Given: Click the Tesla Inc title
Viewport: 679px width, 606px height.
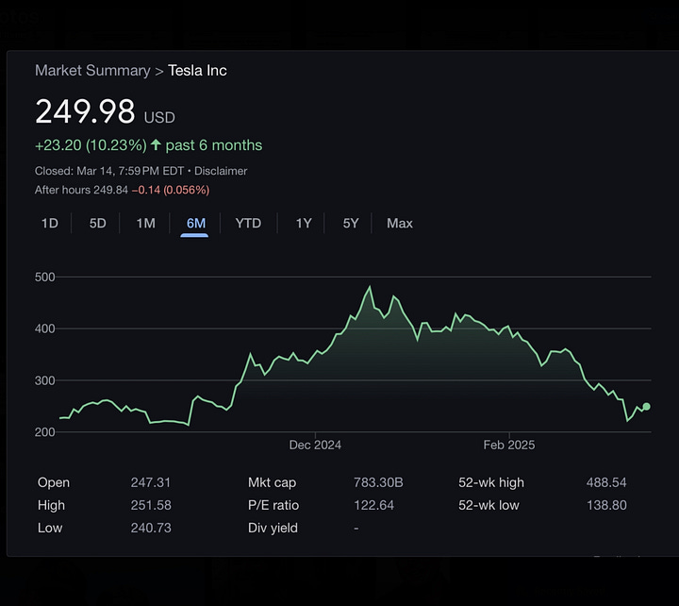Looking at the screenshot, I should click(197, 70).
